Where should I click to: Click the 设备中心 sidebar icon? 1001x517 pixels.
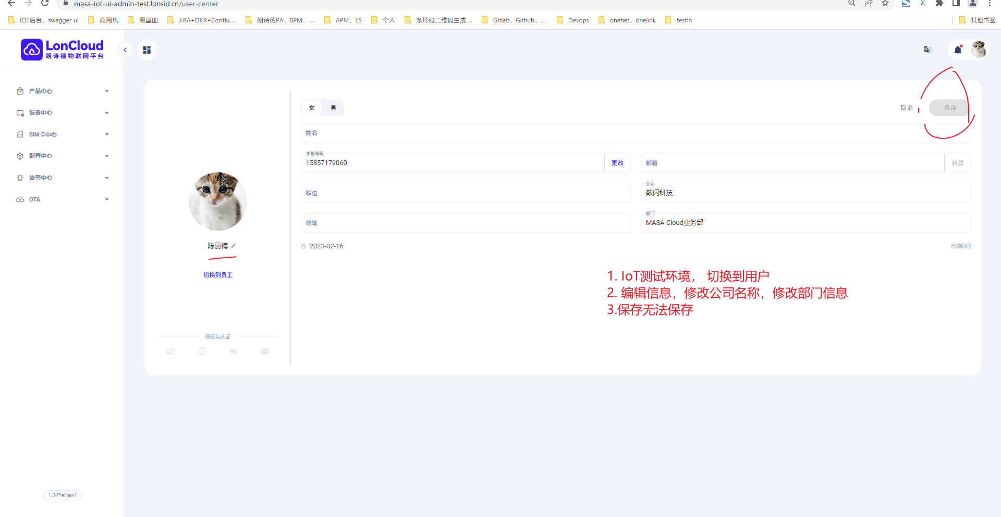click(x=20, y=113)
